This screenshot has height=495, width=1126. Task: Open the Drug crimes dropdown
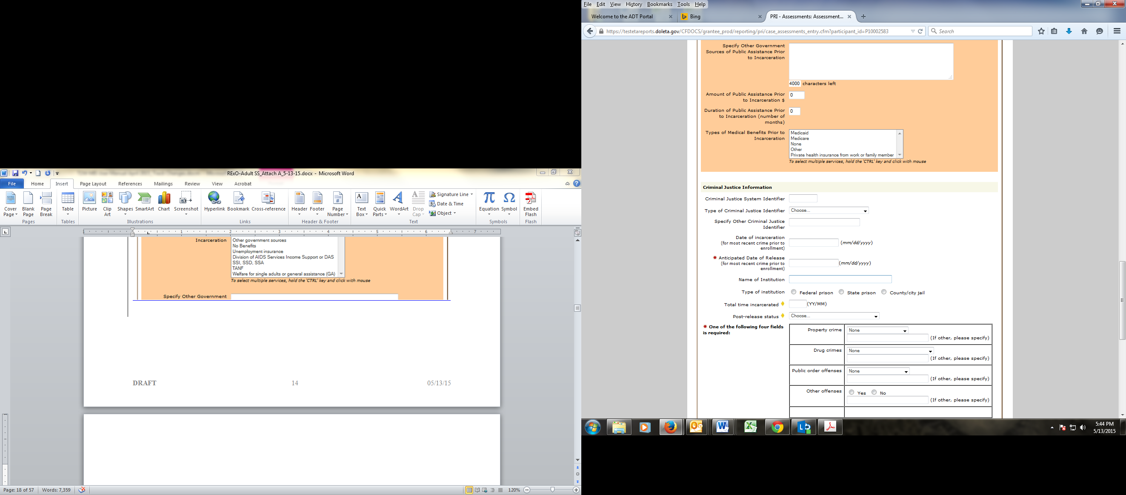(x=890, y=351)
